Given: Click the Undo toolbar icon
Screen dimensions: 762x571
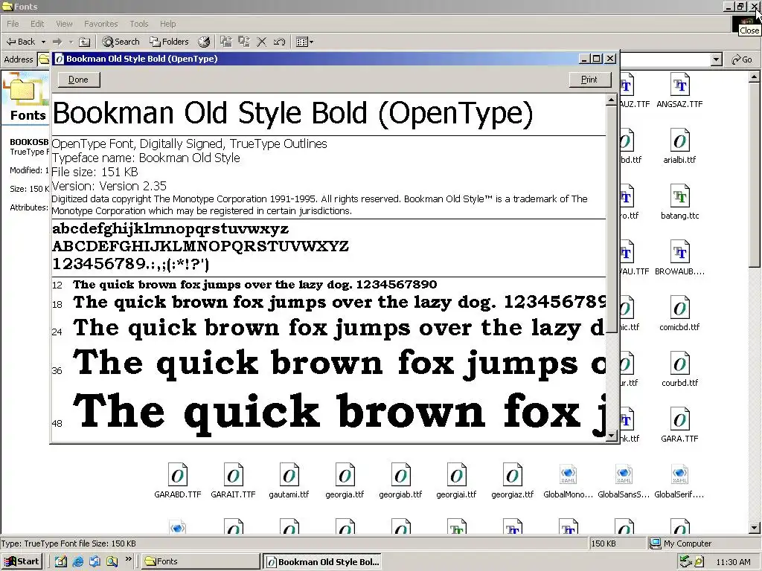Looking at the screenshot, I should tap(279, 42).
